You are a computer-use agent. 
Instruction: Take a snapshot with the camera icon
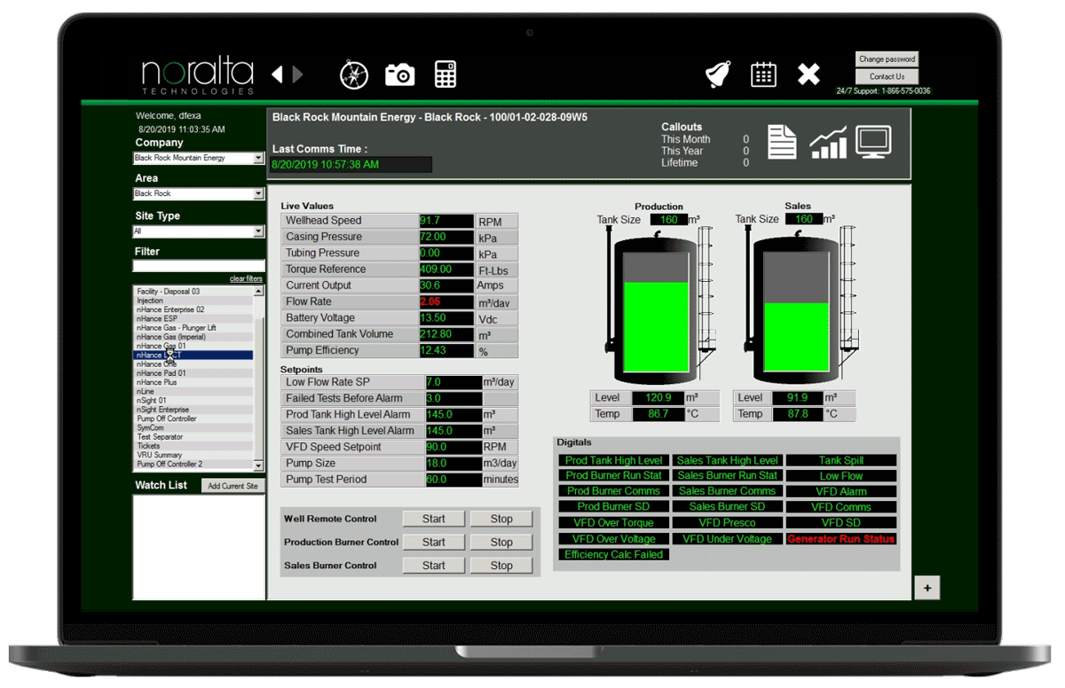tap(400, 75)
